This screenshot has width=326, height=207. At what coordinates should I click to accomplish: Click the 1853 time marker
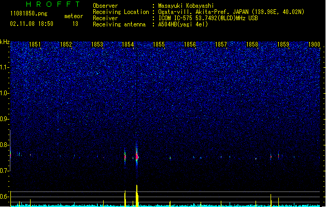tap(97, 45)
